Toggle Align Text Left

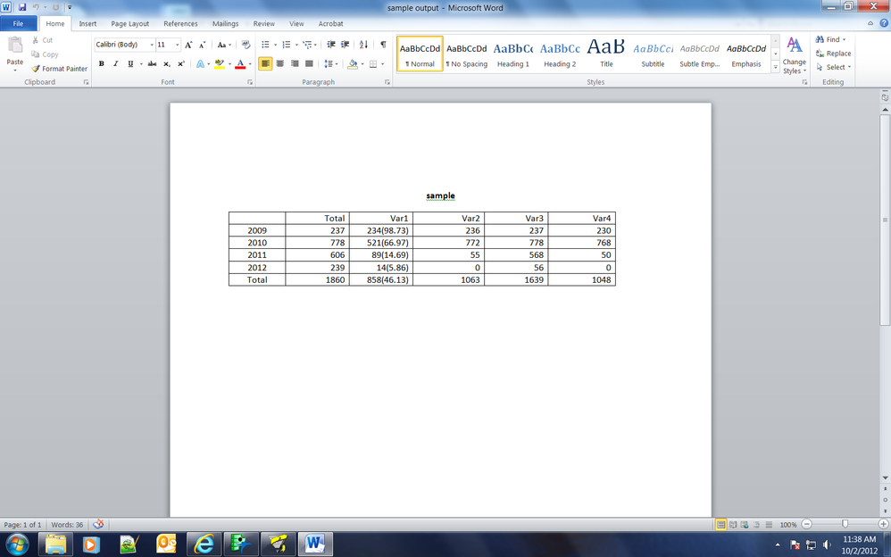click(x=265, y=63)
